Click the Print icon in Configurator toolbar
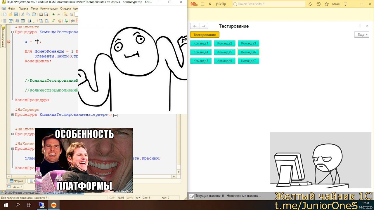 click(41, 14)
